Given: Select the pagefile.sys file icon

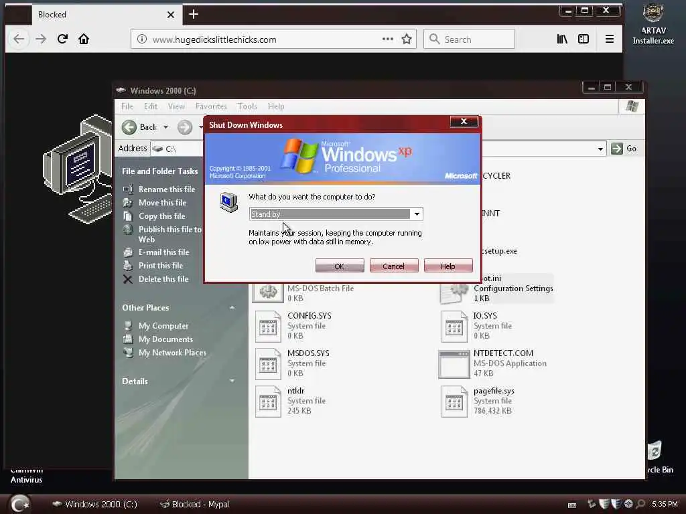Looking at the screenshot, I should pos(454,402).
